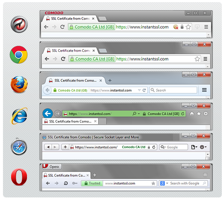Open a new tab with plus in Firefox

click(110, 81)
